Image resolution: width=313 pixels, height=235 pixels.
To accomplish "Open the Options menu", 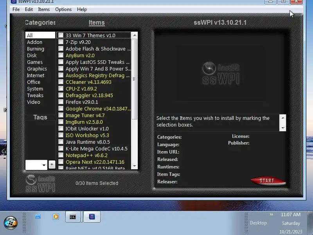I will point(63,9).
